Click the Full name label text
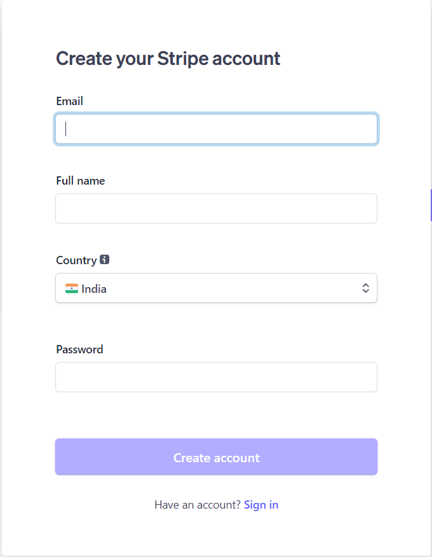The height and width of the screenshot is (557, 432). click(80, 181)
